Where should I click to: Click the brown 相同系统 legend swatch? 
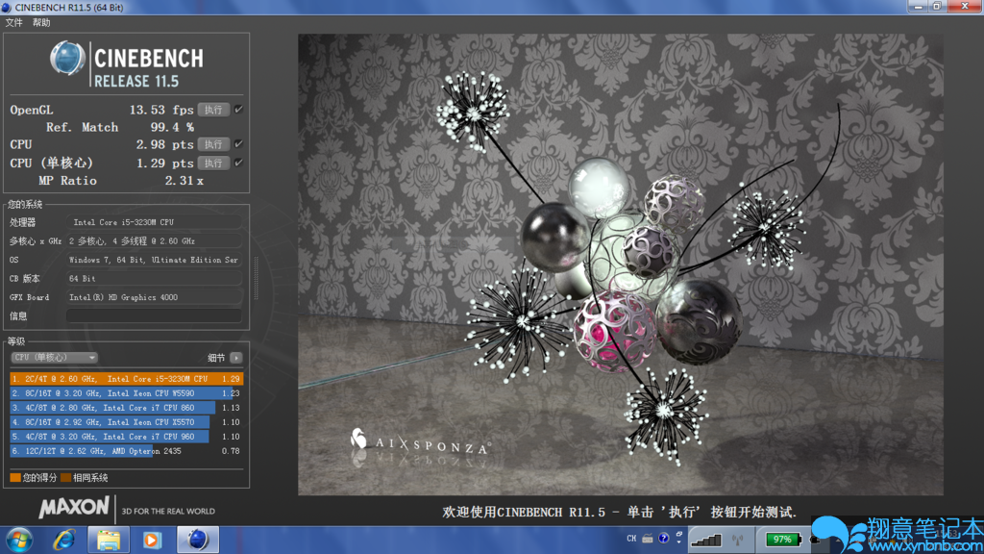[66, 477]
